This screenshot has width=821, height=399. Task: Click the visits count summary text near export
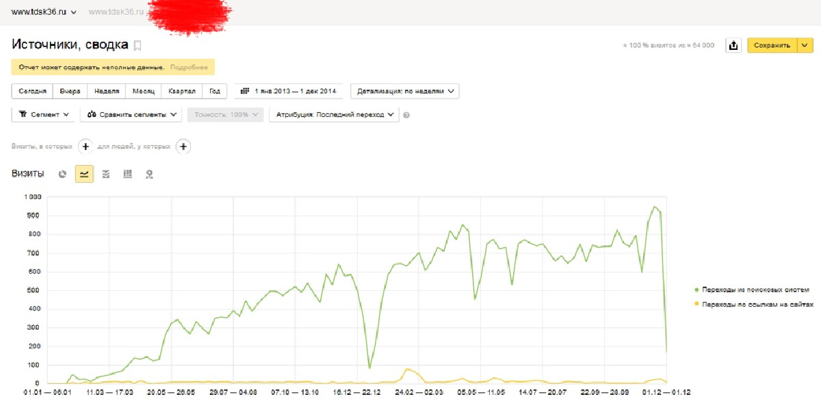pyautogui.click(x=668, y=46)
